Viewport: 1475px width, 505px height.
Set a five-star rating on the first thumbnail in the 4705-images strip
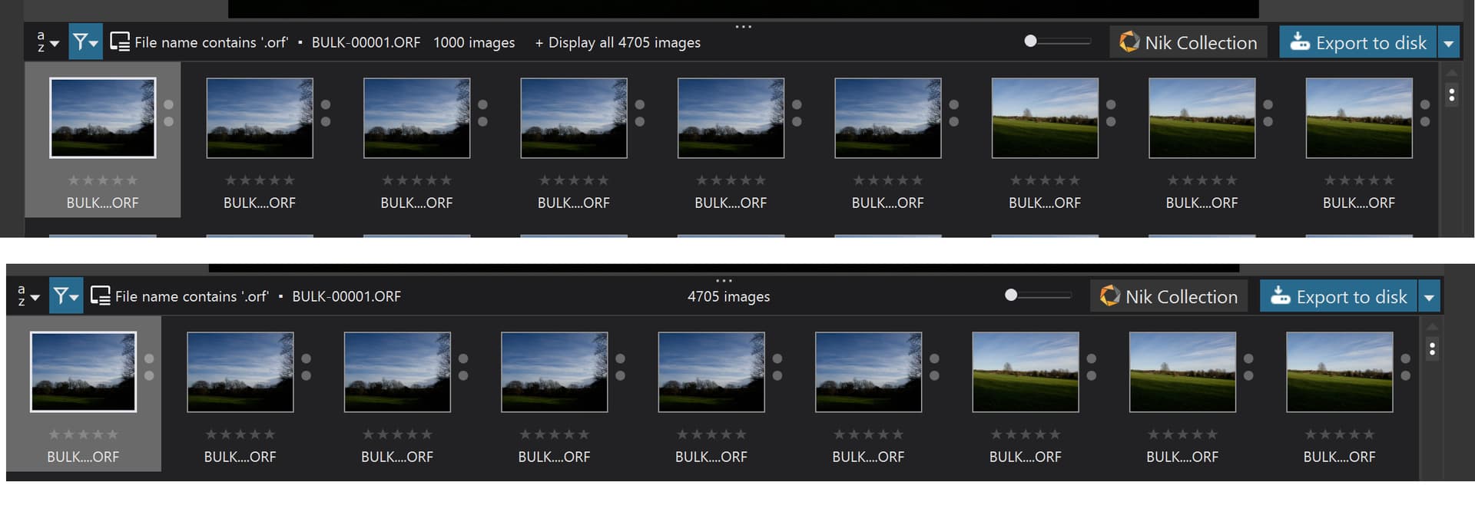(x=113, y=434)
